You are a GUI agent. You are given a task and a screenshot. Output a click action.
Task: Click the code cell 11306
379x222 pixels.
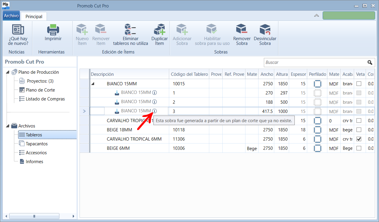pyautogui.click(x=189, y=139)
